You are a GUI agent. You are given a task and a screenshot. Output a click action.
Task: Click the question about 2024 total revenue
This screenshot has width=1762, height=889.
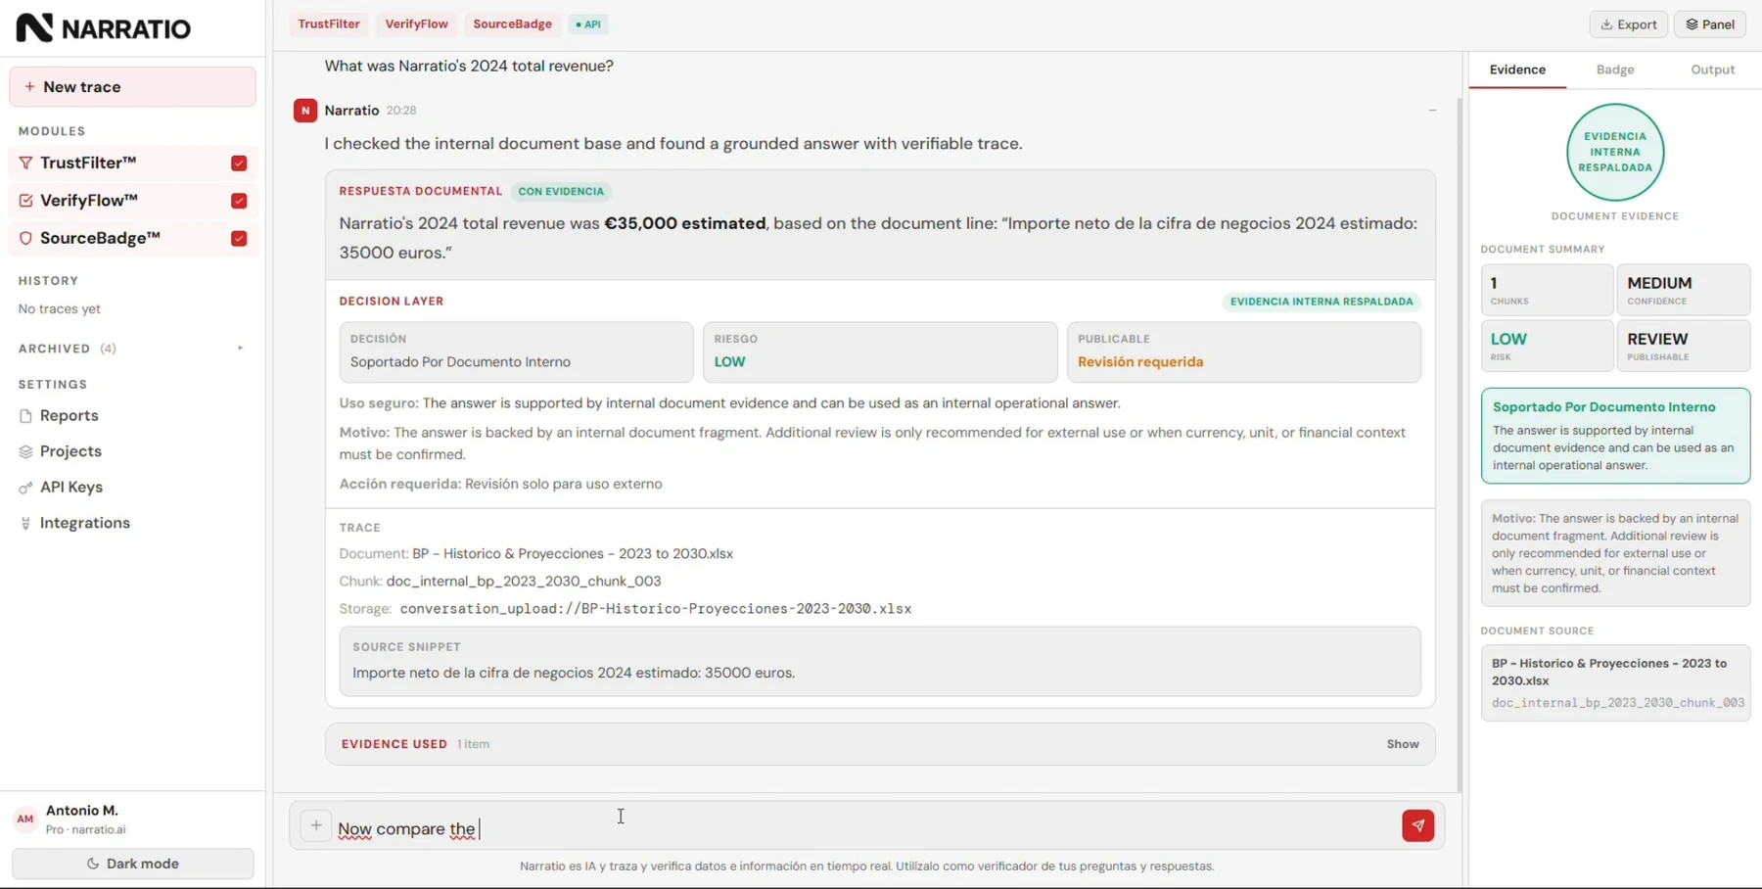(469, 66)
